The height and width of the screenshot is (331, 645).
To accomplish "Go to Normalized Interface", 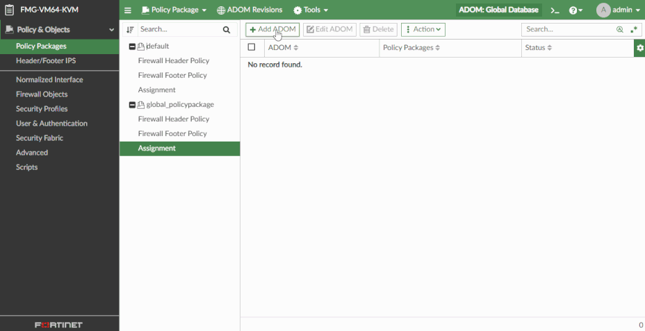I will click(x=60, y=80).
